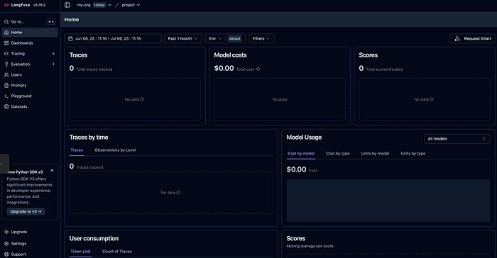Viewport: 497px width, 258px height.
Task: Click the Upgrade sparkle icon
Action: point(6,232)
